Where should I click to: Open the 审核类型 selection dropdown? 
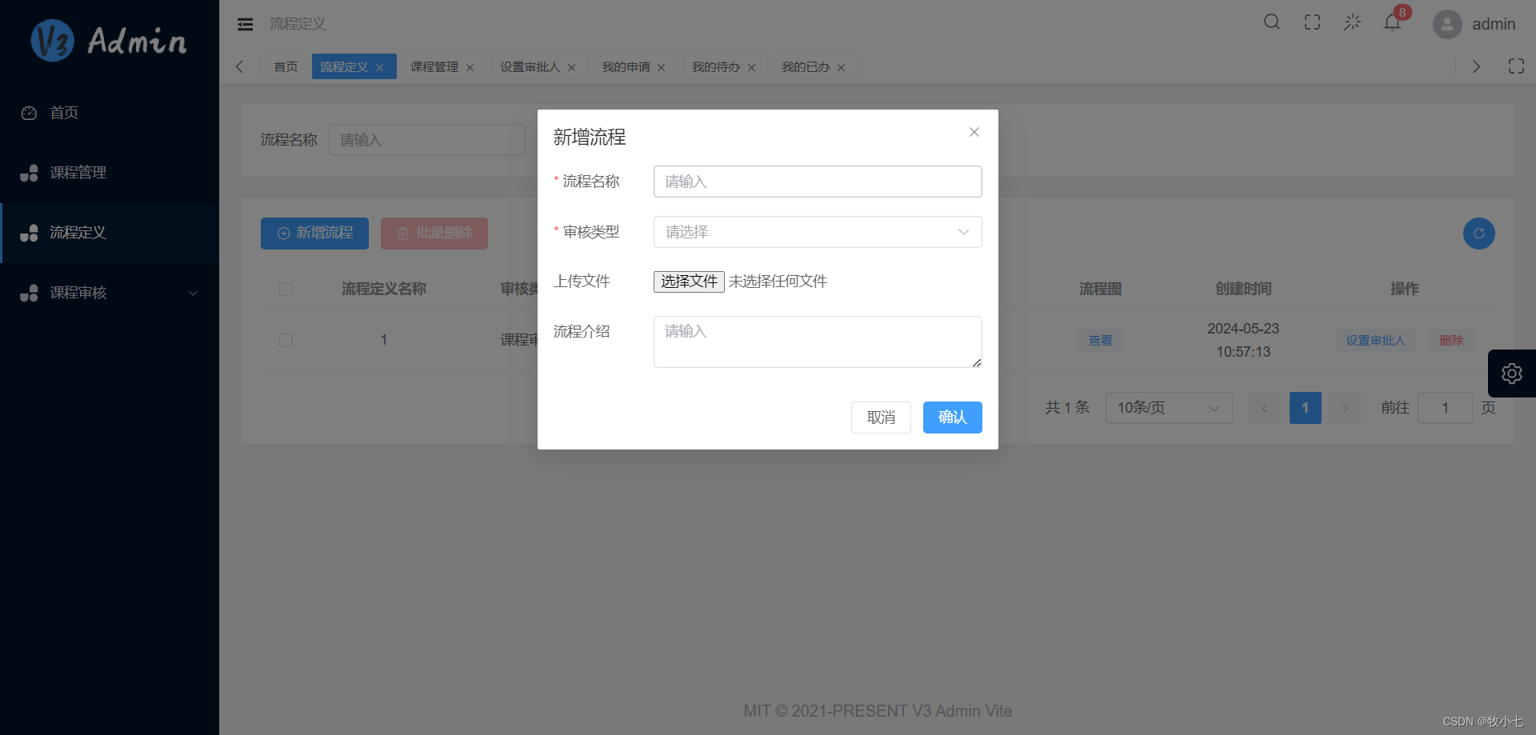pyautogui.click(x=817, y=232)
